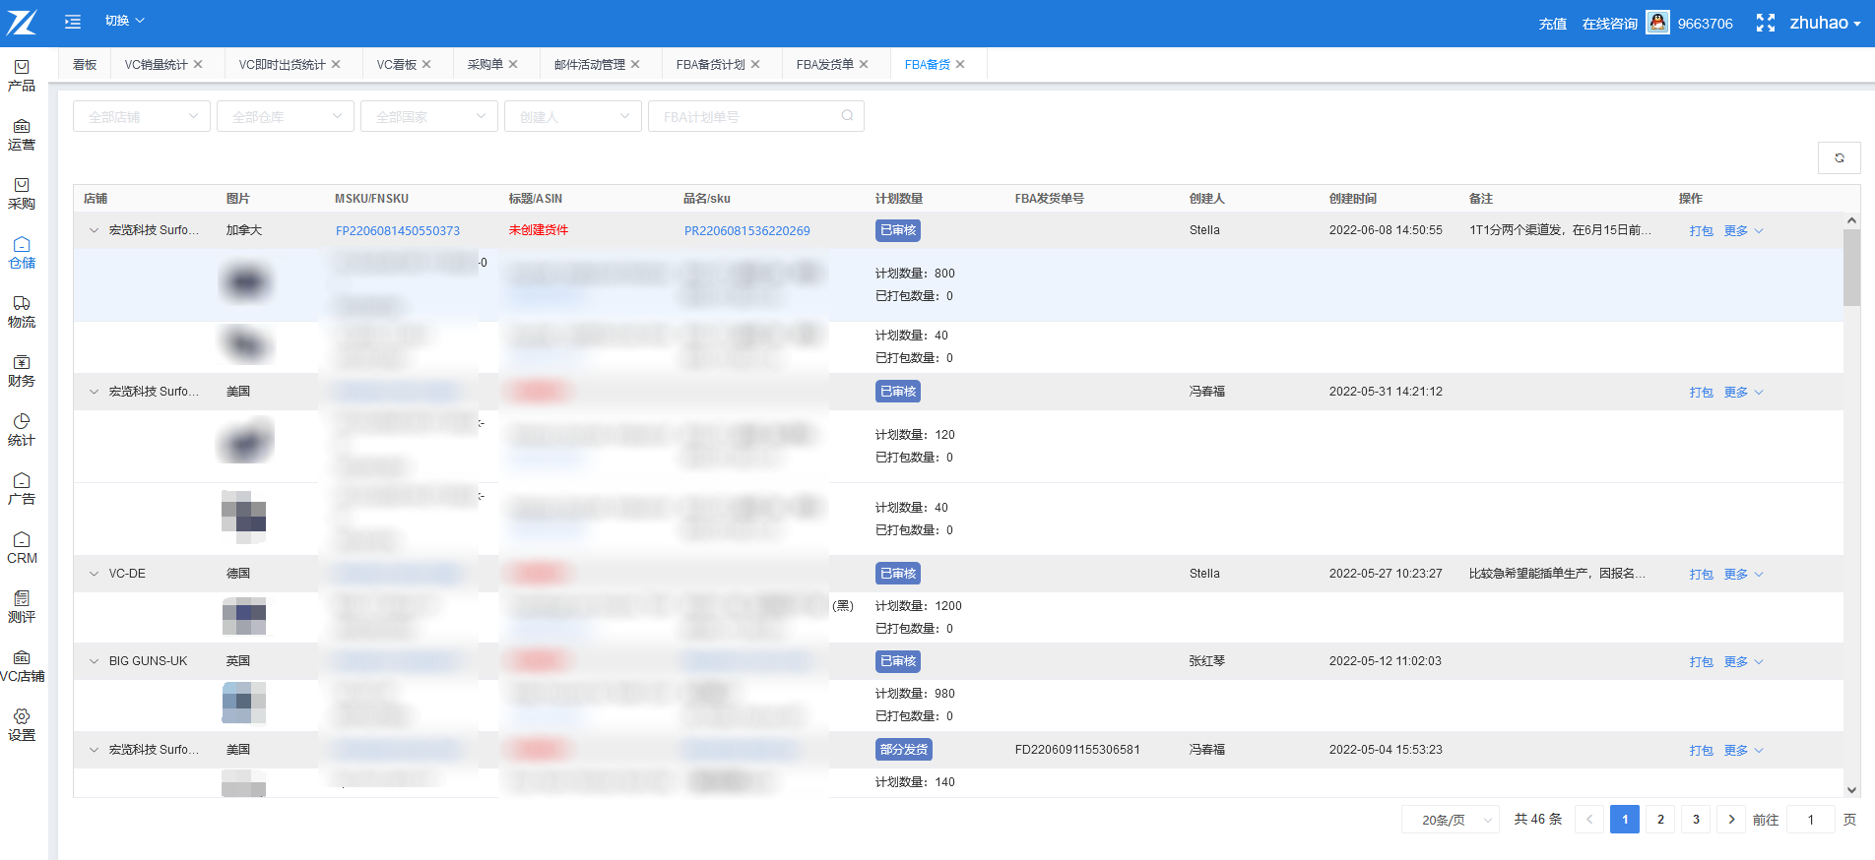This screenshot has height=860, width=1875.
Task: Open the 设置 gear icon in sidebar
Action: pos(22,717)
